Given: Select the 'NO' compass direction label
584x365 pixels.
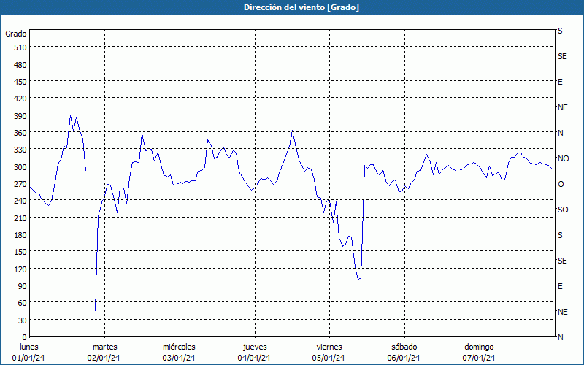Looking at the screenshot, I should click(564, 158).
